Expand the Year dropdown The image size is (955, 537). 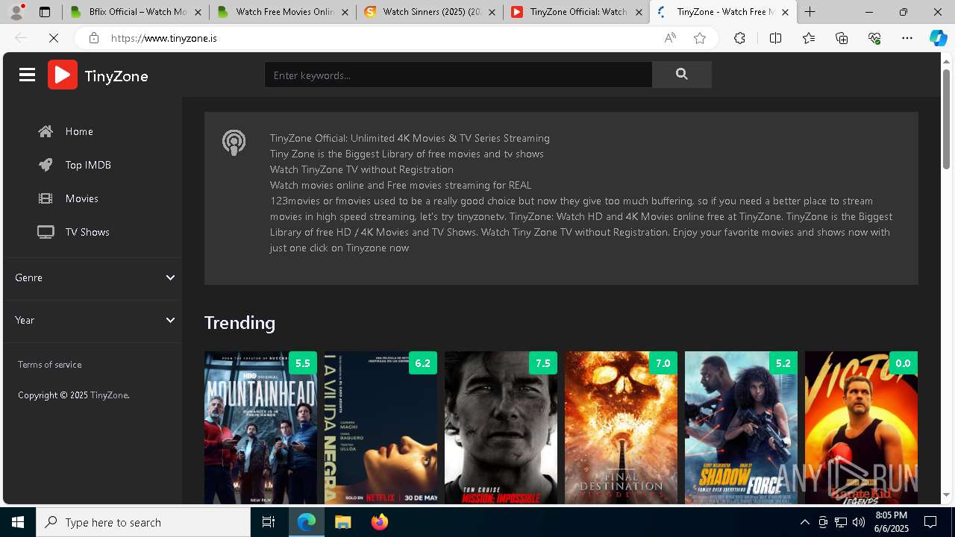point(93,320)
